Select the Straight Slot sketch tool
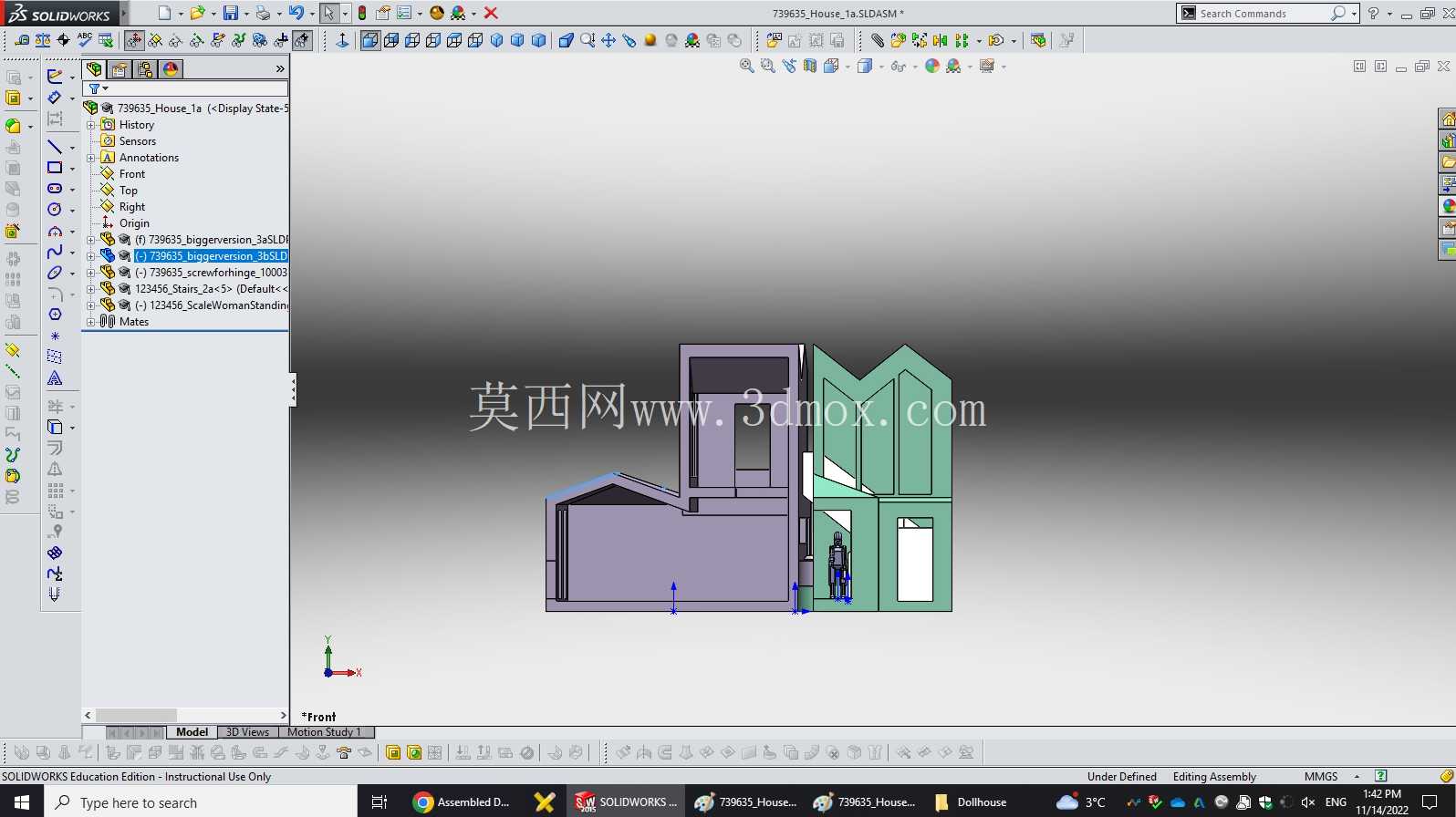This screenshot has height=817, width=1456. coord(55,189)
